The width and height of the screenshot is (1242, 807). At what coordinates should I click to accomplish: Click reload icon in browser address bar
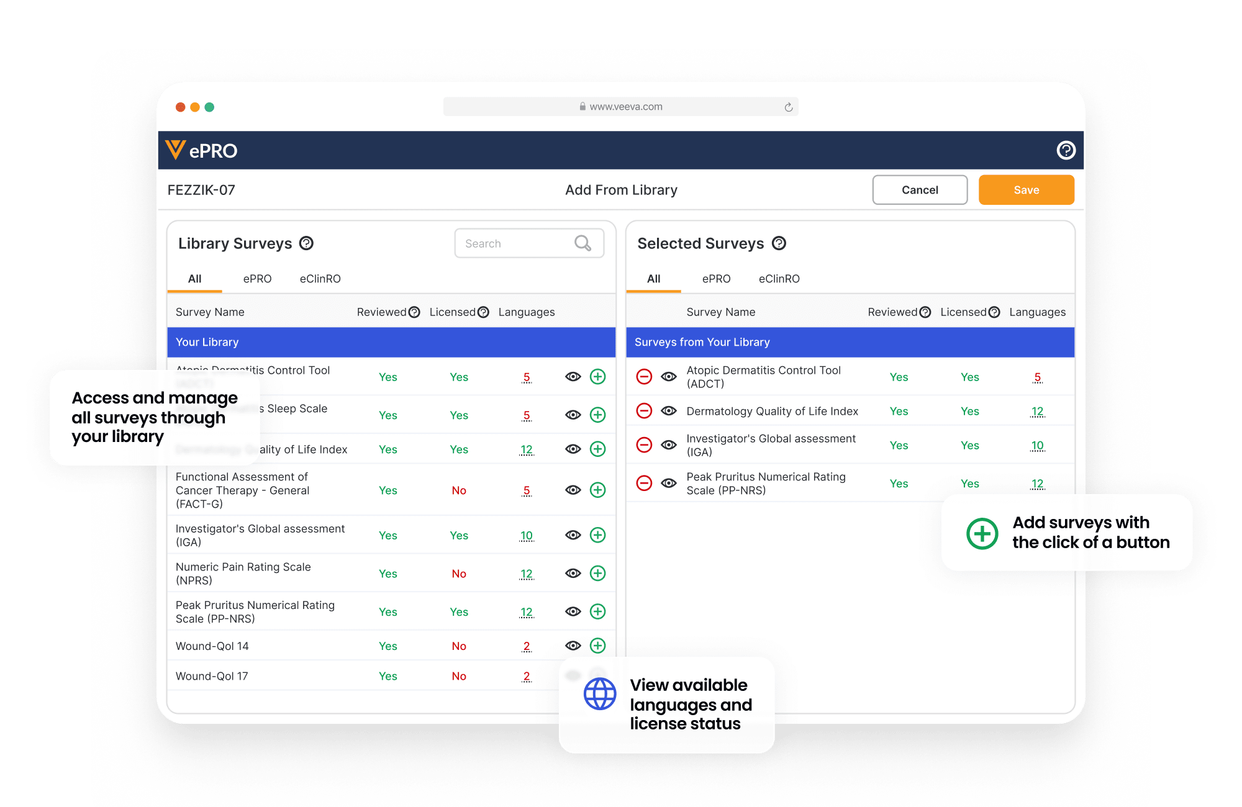point(788,107)
